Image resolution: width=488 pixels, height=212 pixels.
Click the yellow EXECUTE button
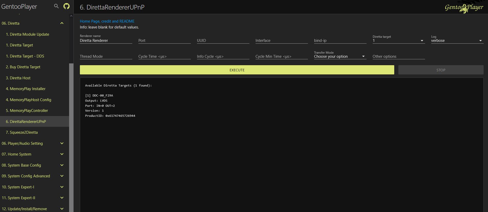click(x=237, y=70)
